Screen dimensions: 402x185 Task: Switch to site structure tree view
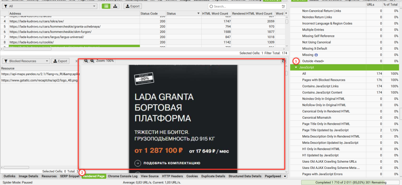pos(115,6)
